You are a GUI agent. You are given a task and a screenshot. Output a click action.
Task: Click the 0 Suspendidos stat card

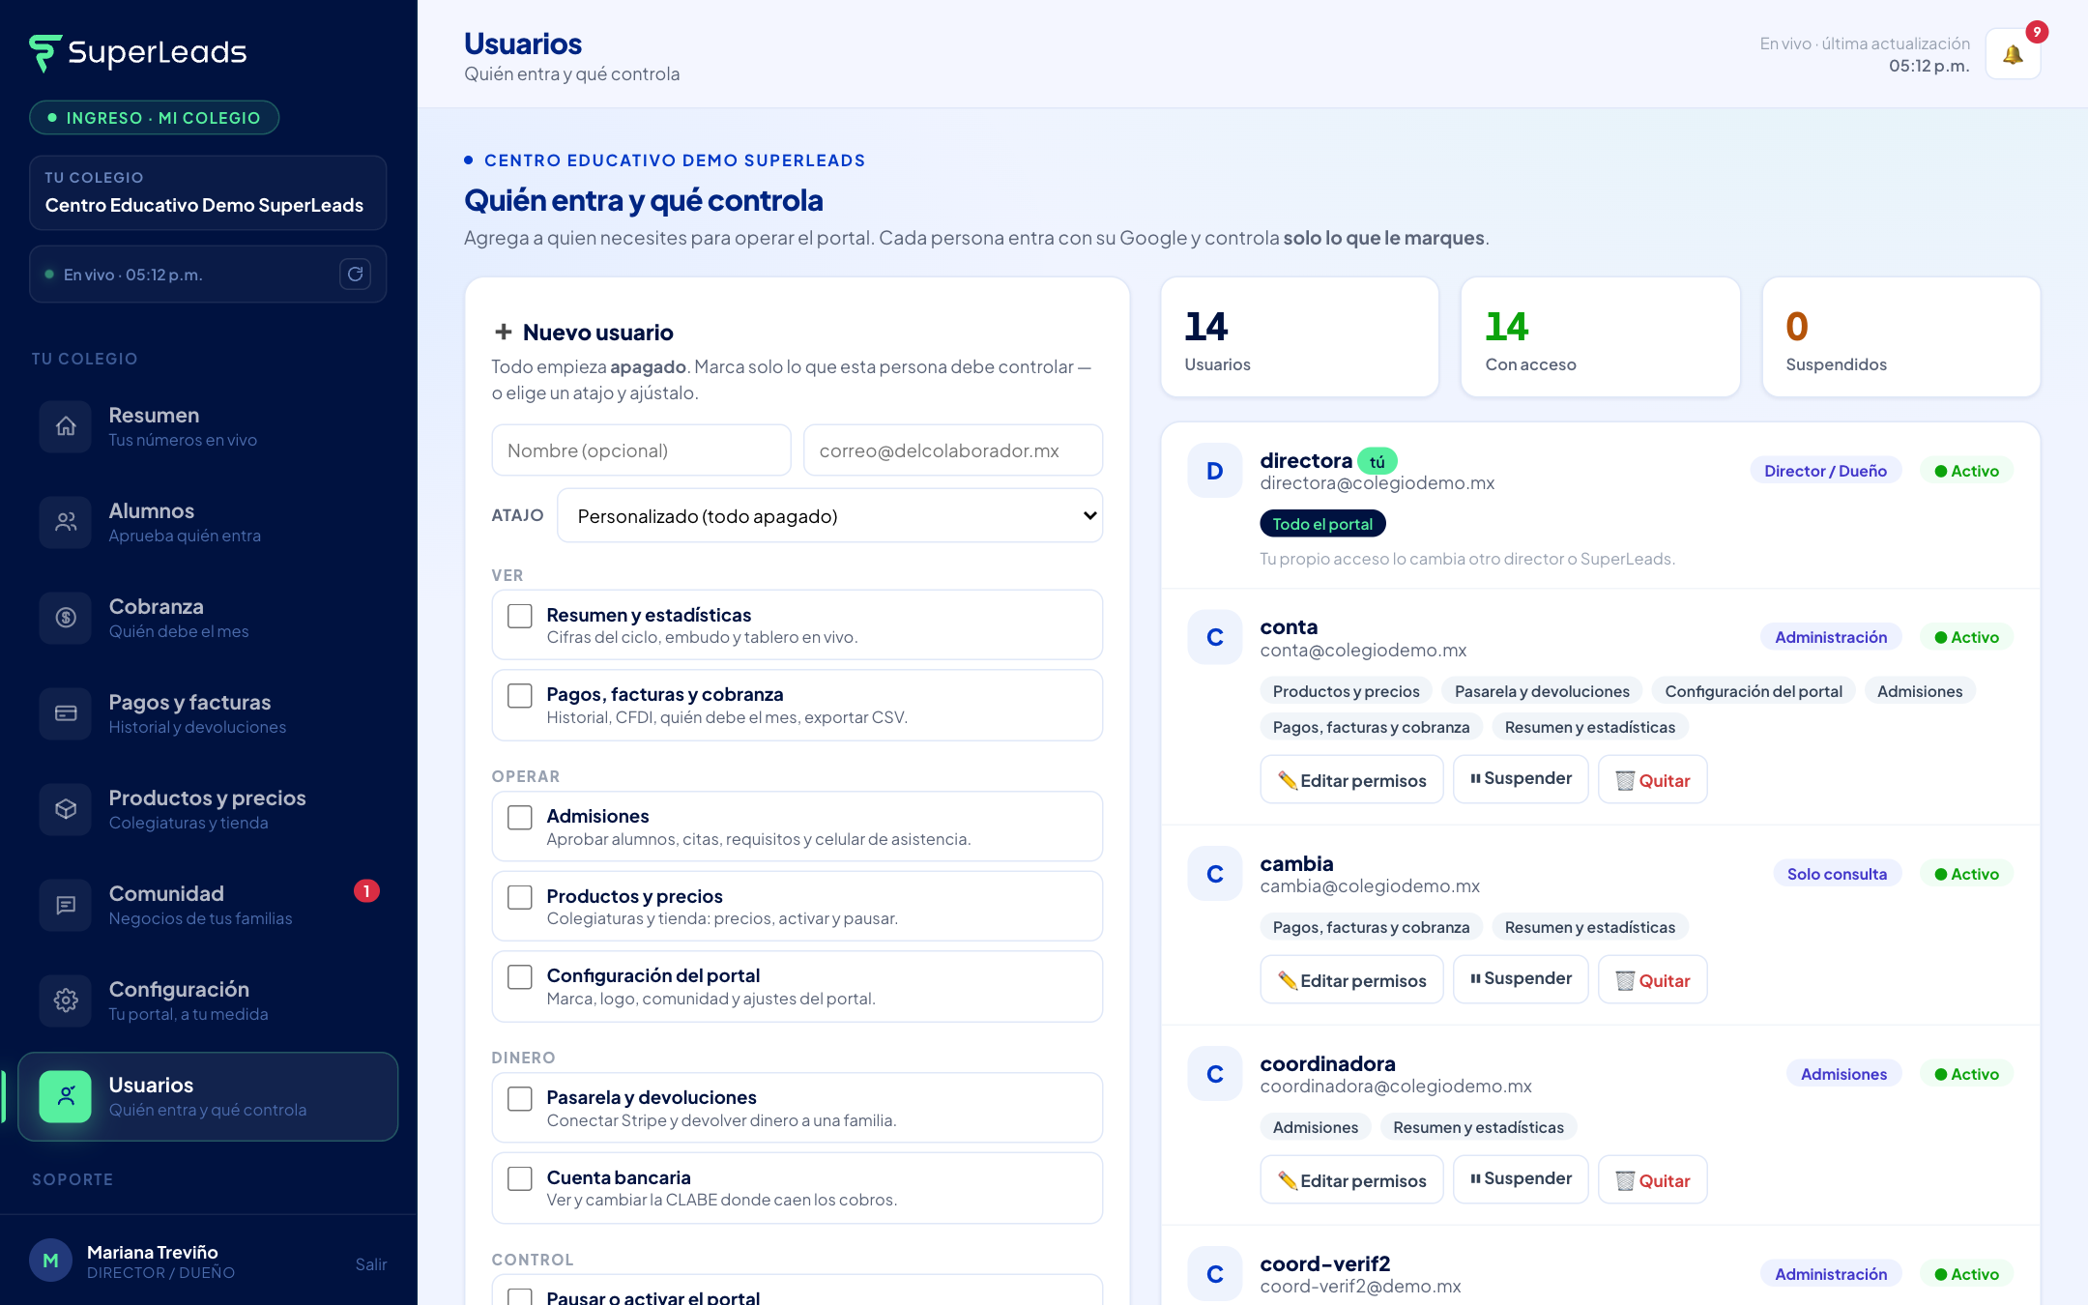click(1901, 337)
